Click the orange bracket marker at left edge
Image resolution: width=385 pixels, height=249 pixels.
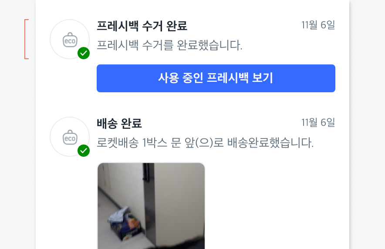tap(27, 39)
